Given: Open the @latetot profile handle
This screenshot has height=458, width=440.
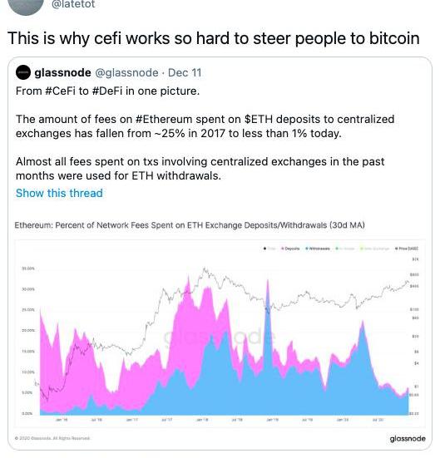Looking at the screenshot, I should [x=73, y=4].
